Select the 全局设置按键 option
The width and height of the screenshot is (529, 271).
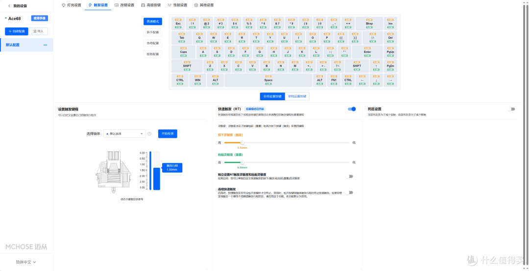(272, 96)
